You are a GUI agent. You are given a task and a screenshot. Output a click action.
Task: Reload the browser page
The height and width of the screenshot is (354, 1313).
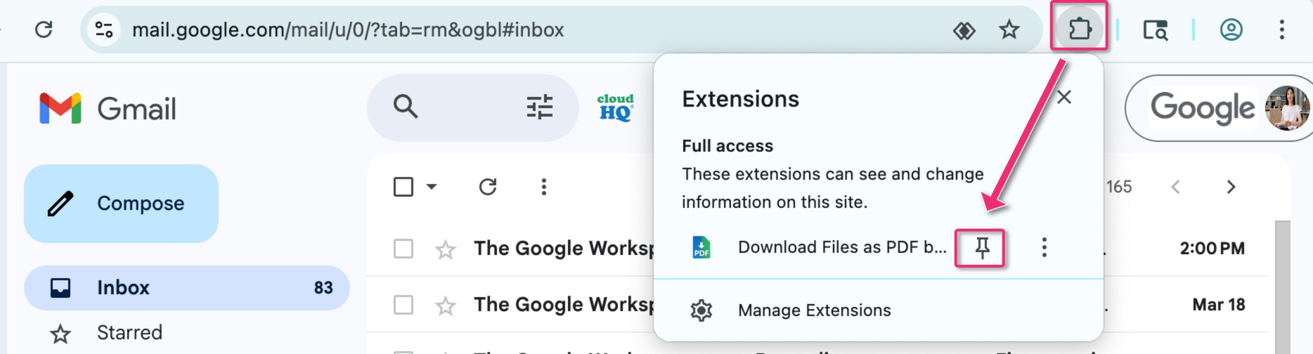tap(44, 29)
